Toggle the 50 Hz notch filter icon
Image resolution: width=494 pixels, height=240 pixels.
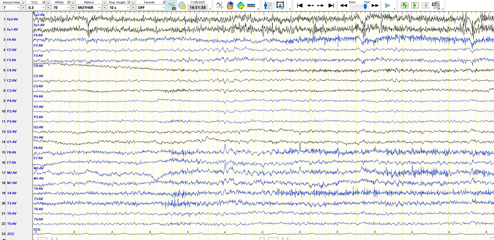pos(172,5)
